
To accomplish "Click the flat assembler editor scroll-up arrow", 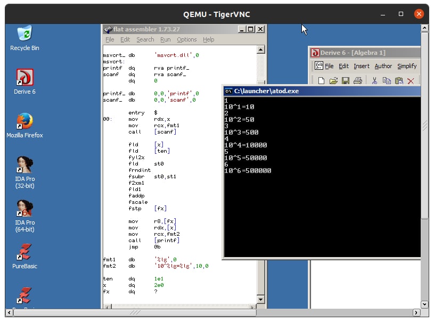I will 260,49.
